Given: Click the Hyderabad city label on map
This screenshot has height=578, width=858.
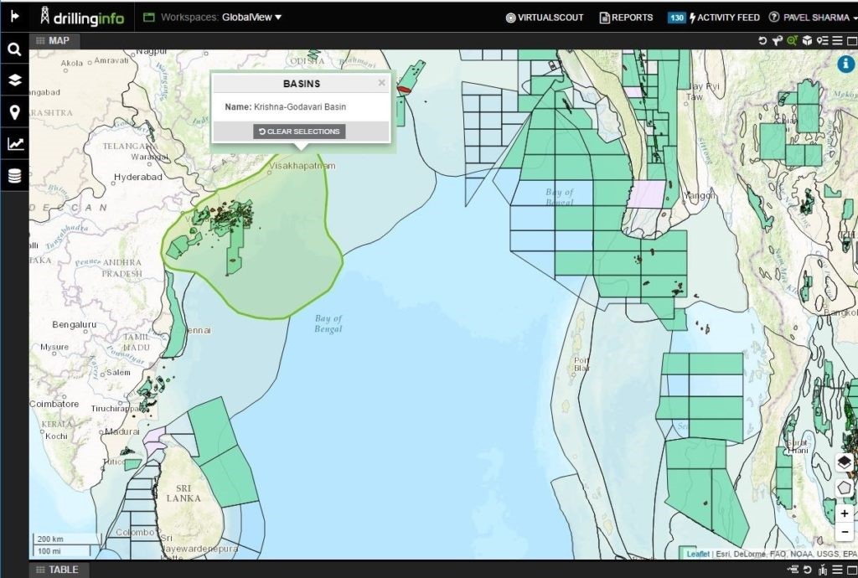Looking at the screenshot, I should (x=138, y=178).
